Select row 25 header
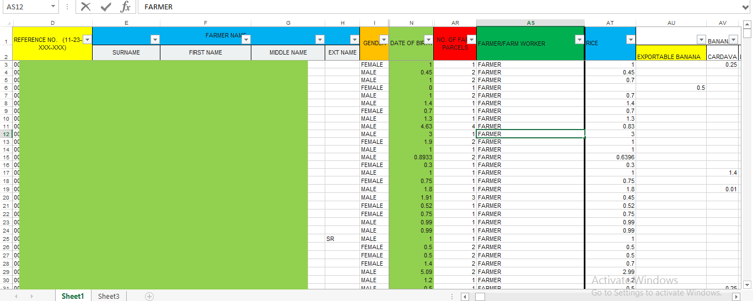This screenshot has width=753, height=301. [6, 239]
